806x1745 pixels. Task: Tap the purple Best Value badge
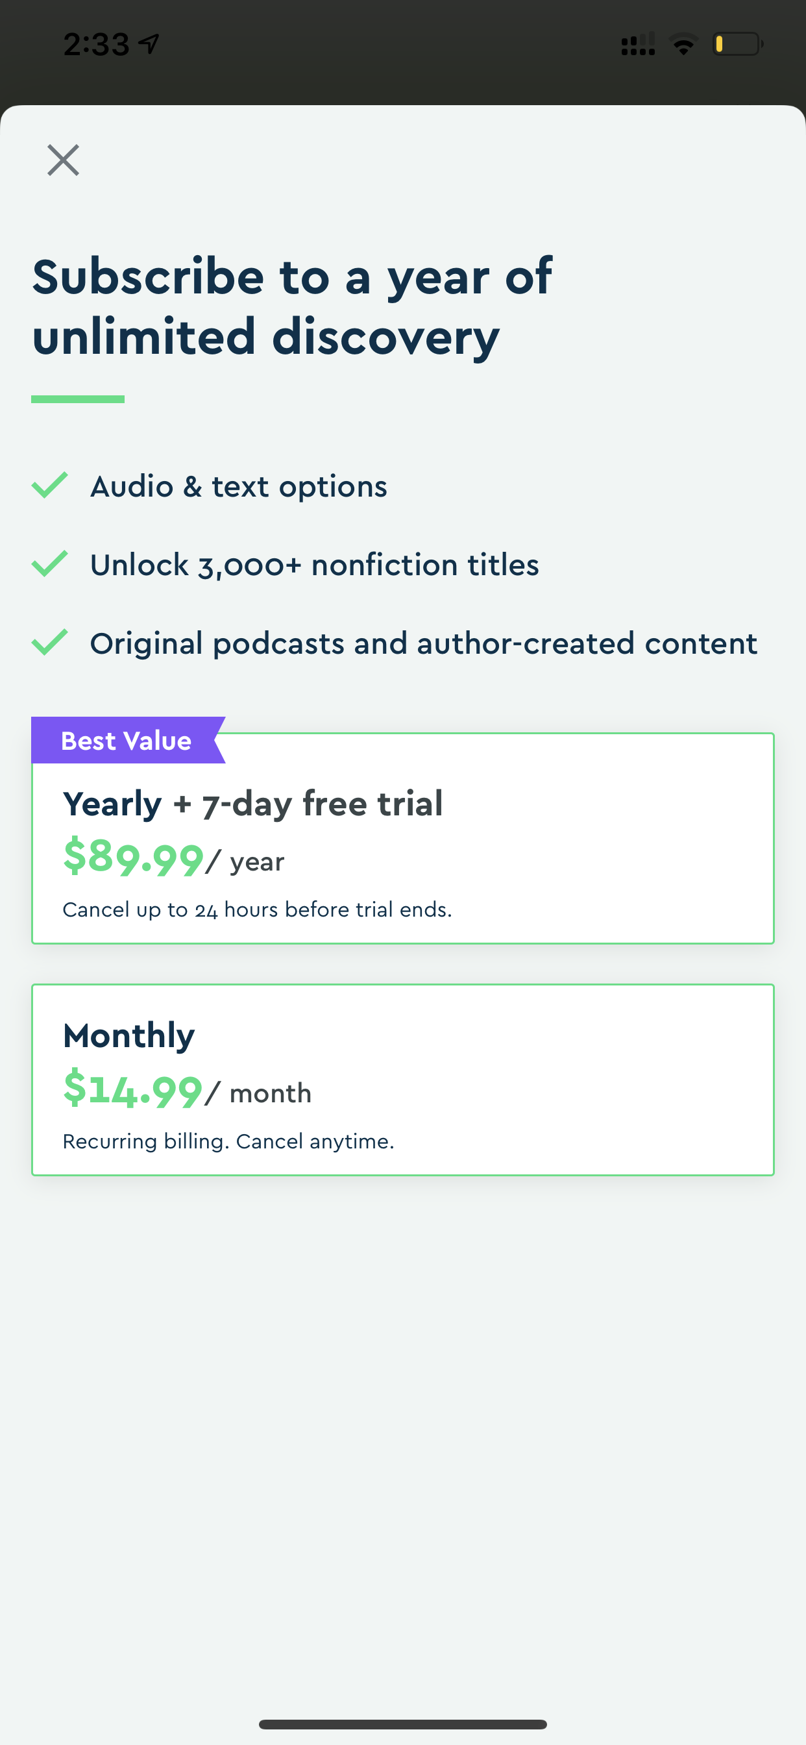point(128,741)
